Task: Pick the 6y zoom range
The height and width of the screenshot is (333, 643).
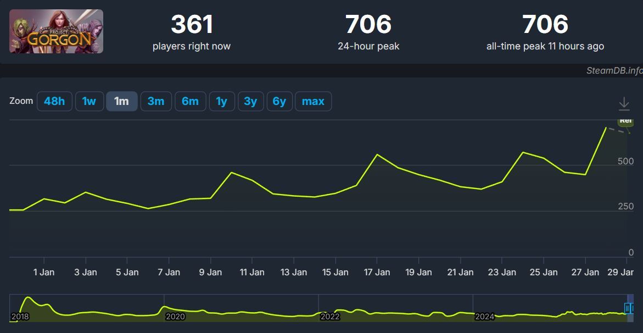Action: pyautogui.click(x=279, y=102)
